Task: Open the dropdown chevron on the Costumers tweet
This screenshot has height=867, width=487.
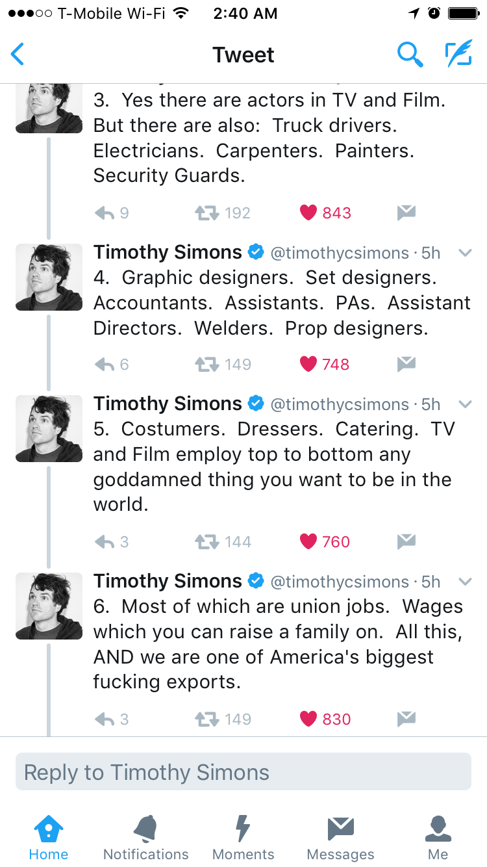Action: click(x=464, y=404)
